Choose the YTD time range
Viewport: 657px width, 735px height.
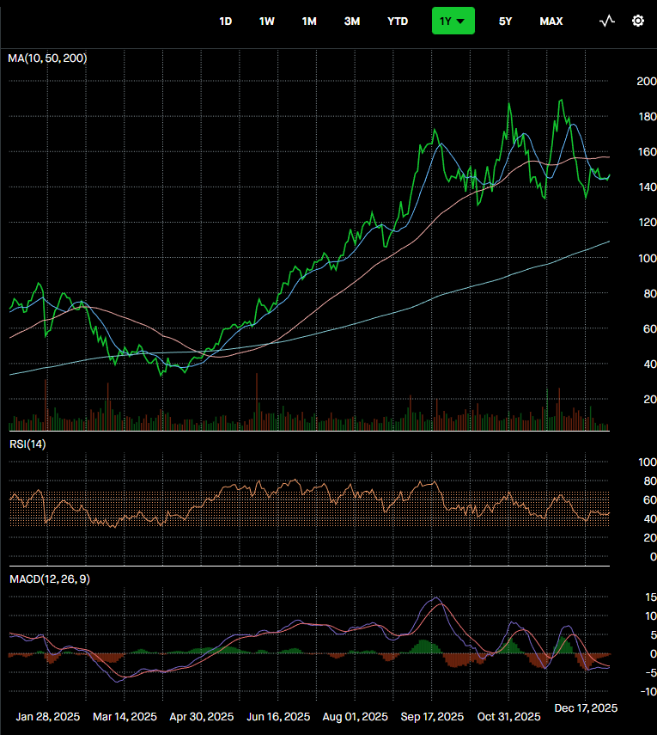[x=398, y=21]
